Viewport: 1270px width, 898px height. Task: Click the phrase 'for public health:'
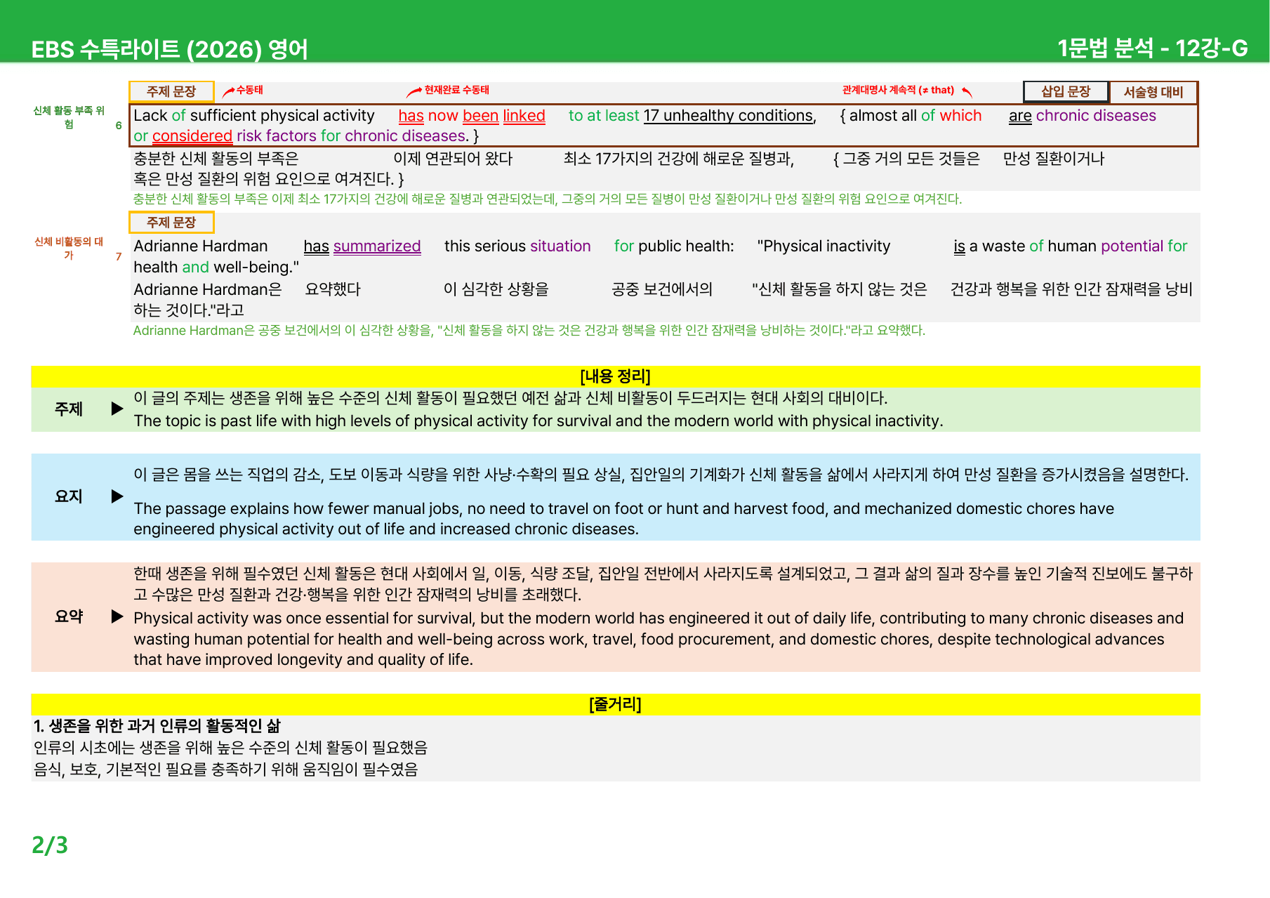tap(674, 246)
